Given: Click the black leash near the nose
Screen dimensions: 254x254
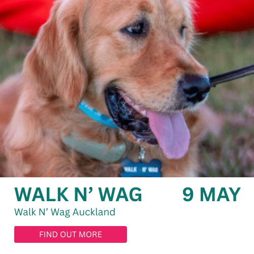Looking at the screenshot, I should pyautogui.click(x=232, y=75).
